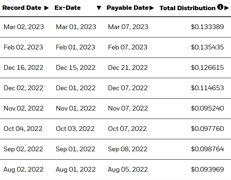Sort by Payable Date column header
The width and height of the screenshot is (231, 180).
click(128, 8)
